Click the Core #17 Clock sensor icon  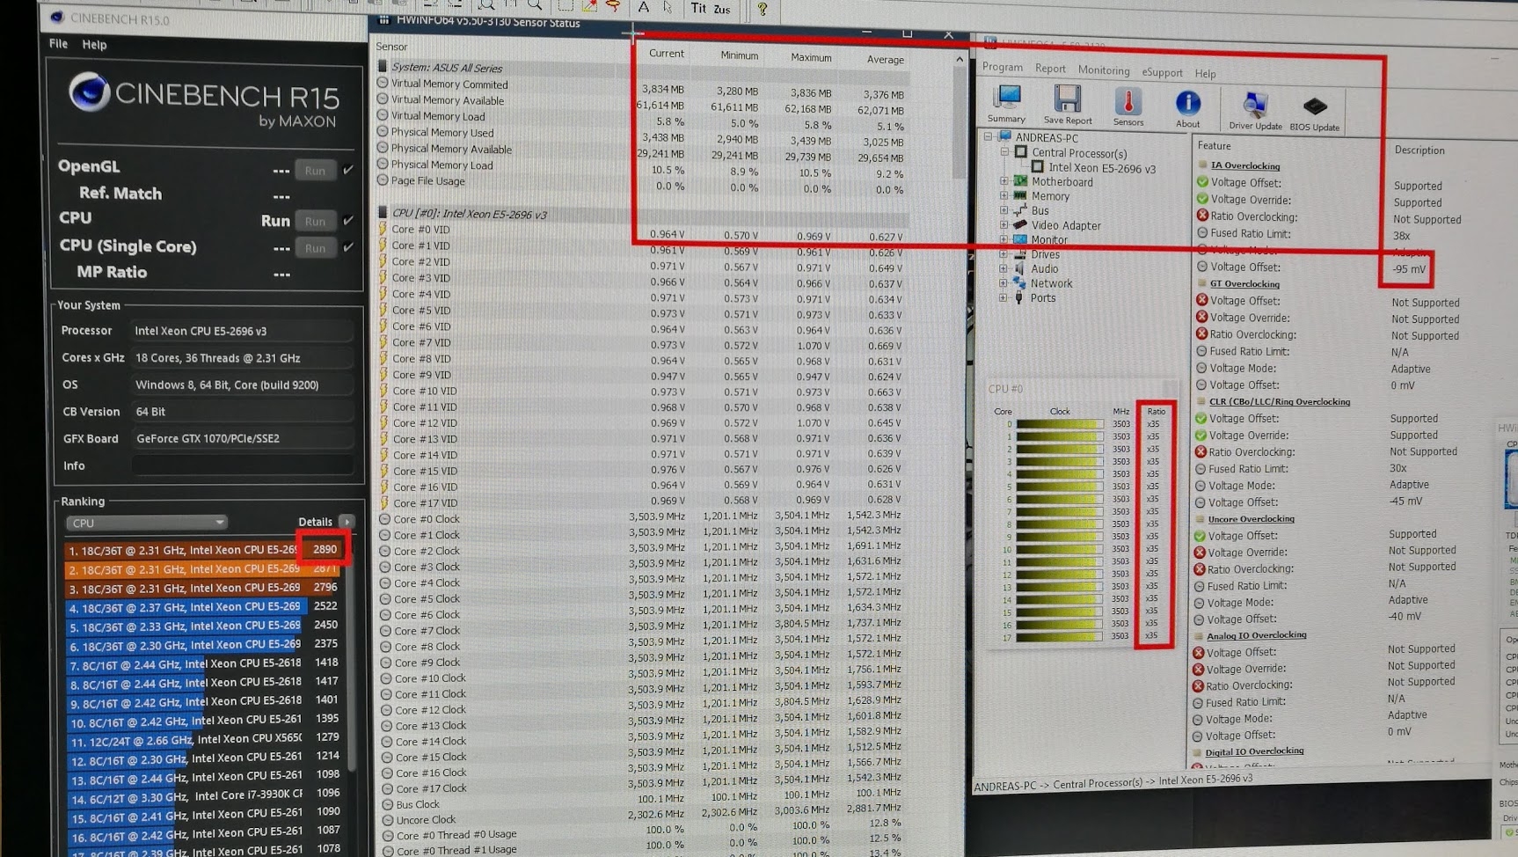(387, 787)
